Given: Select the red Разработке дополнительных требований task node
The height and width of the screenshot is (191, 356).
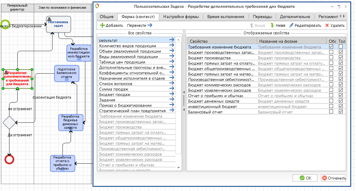Looking at the screenshot, I should (17, 79).
